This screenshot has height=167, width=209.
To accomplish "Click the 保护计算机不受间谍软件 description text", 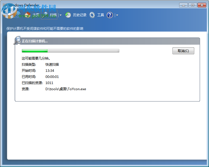I will point(45,29).
